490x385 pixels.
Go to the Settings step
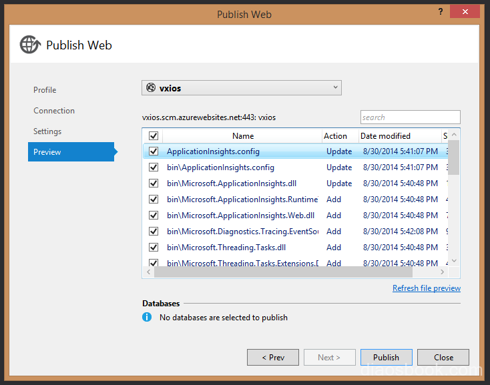pyautogui.click(x=47, y=131)
